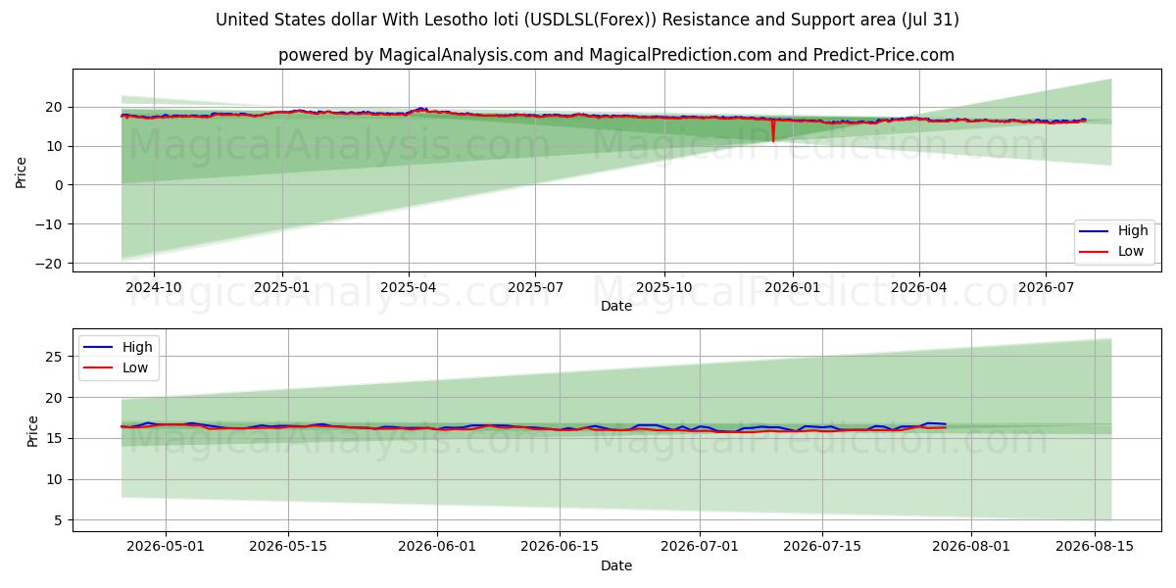The width and height of the screenshot is (1176, 588).
Task: Click the 'Price' y-axis title of the bottom chart
Action: [x=33, y=431]
